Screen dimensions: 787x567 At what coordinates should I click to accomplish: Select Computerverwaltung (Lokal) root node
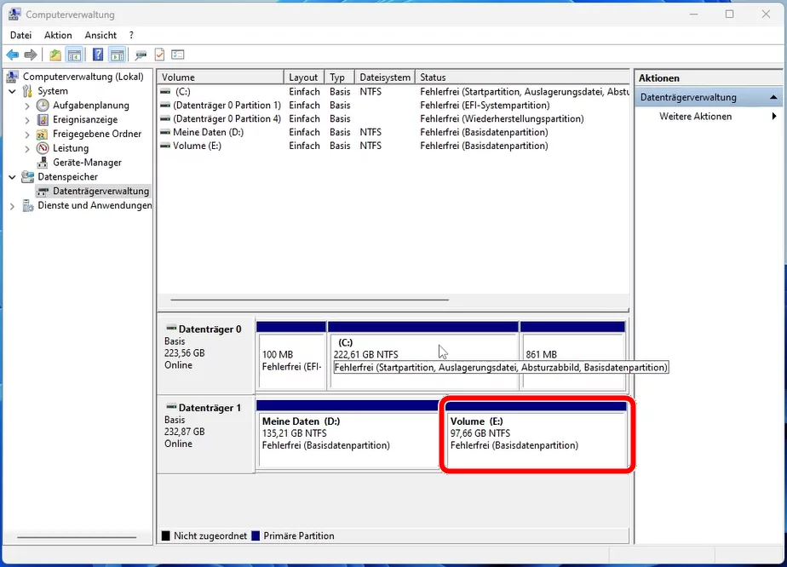[83, 77]
